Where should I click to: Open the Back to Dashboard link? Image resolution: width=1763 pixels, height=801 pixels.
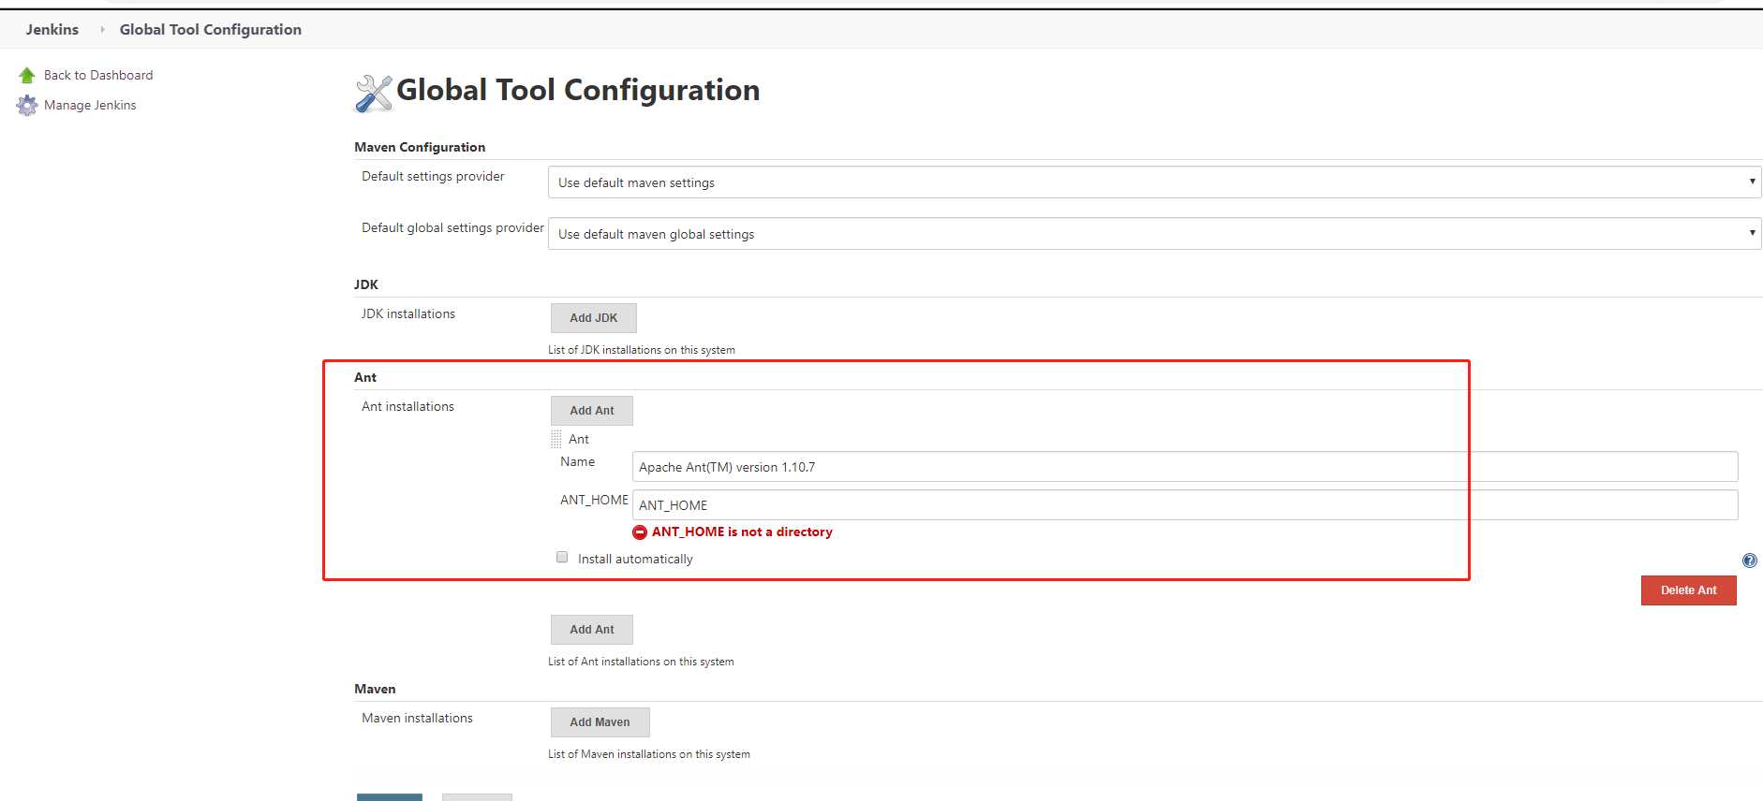[x=98, y=75]
